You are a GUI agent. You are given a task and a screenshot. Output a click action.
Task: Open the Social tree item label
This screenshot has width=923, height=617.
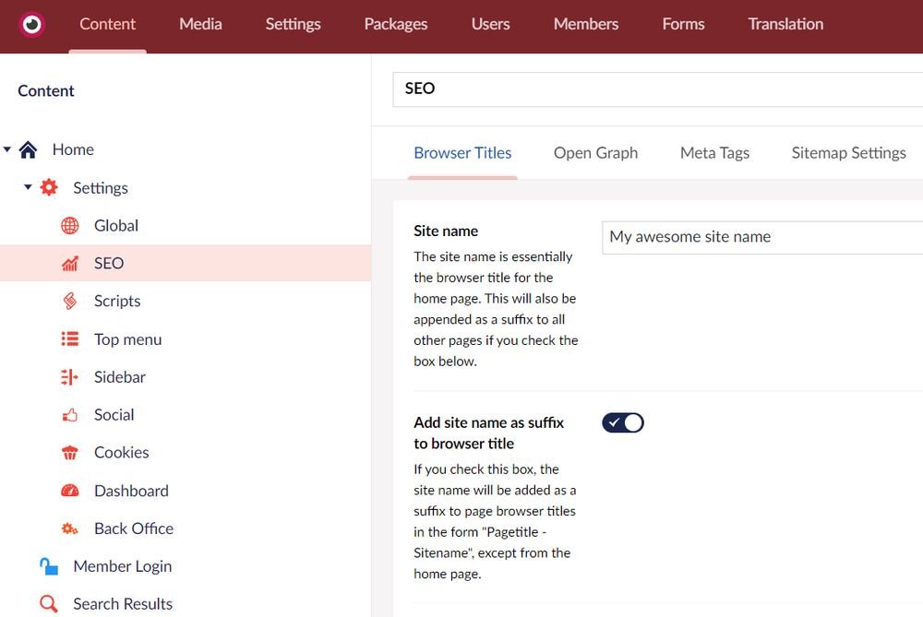point(114,415)
